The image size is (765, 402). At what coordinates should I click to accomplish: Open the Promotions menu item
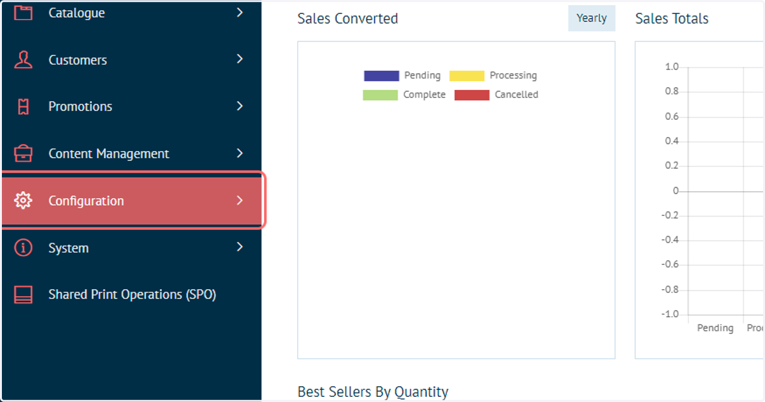131,106
